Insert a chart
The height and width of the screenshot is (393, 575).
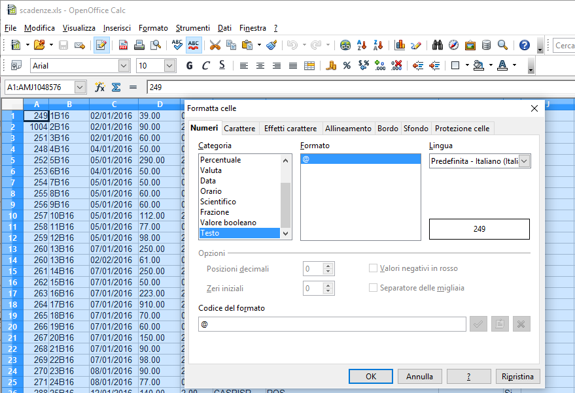point(400,45)
